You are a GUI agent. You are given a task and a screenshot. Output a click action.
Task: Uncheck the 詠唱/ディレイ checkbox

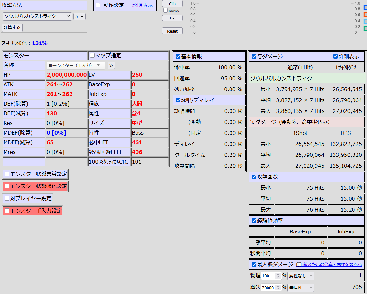(178, 100)
